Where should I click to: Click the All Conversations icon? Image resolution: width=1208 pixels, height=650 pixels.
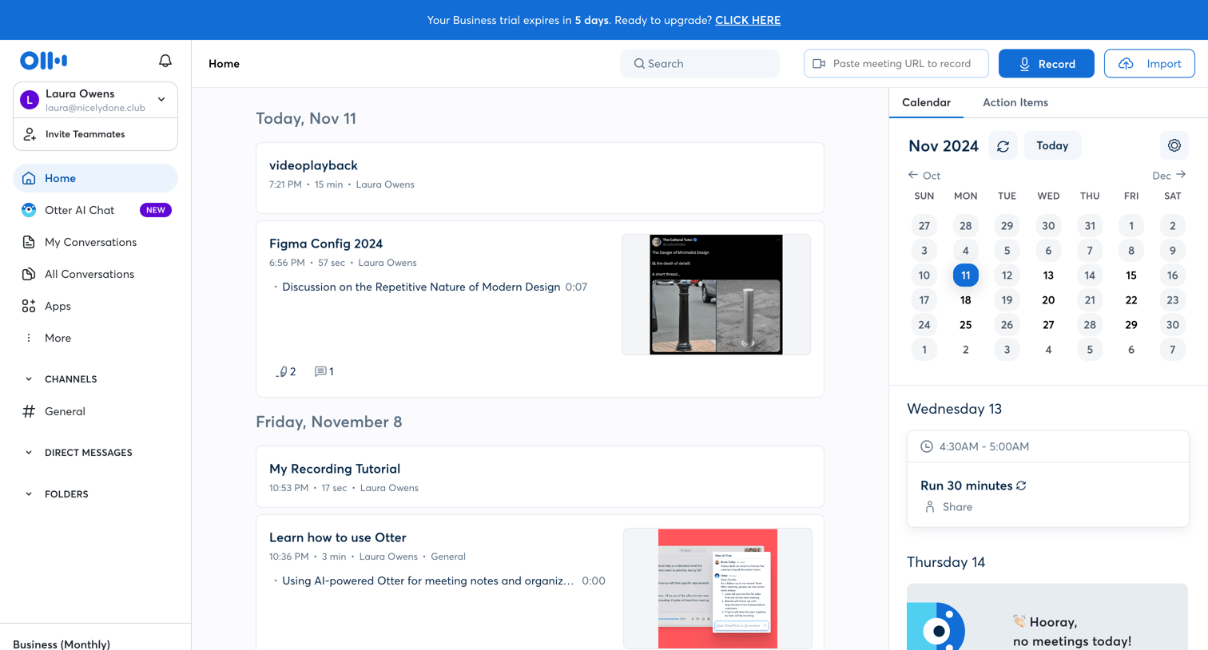29,274
